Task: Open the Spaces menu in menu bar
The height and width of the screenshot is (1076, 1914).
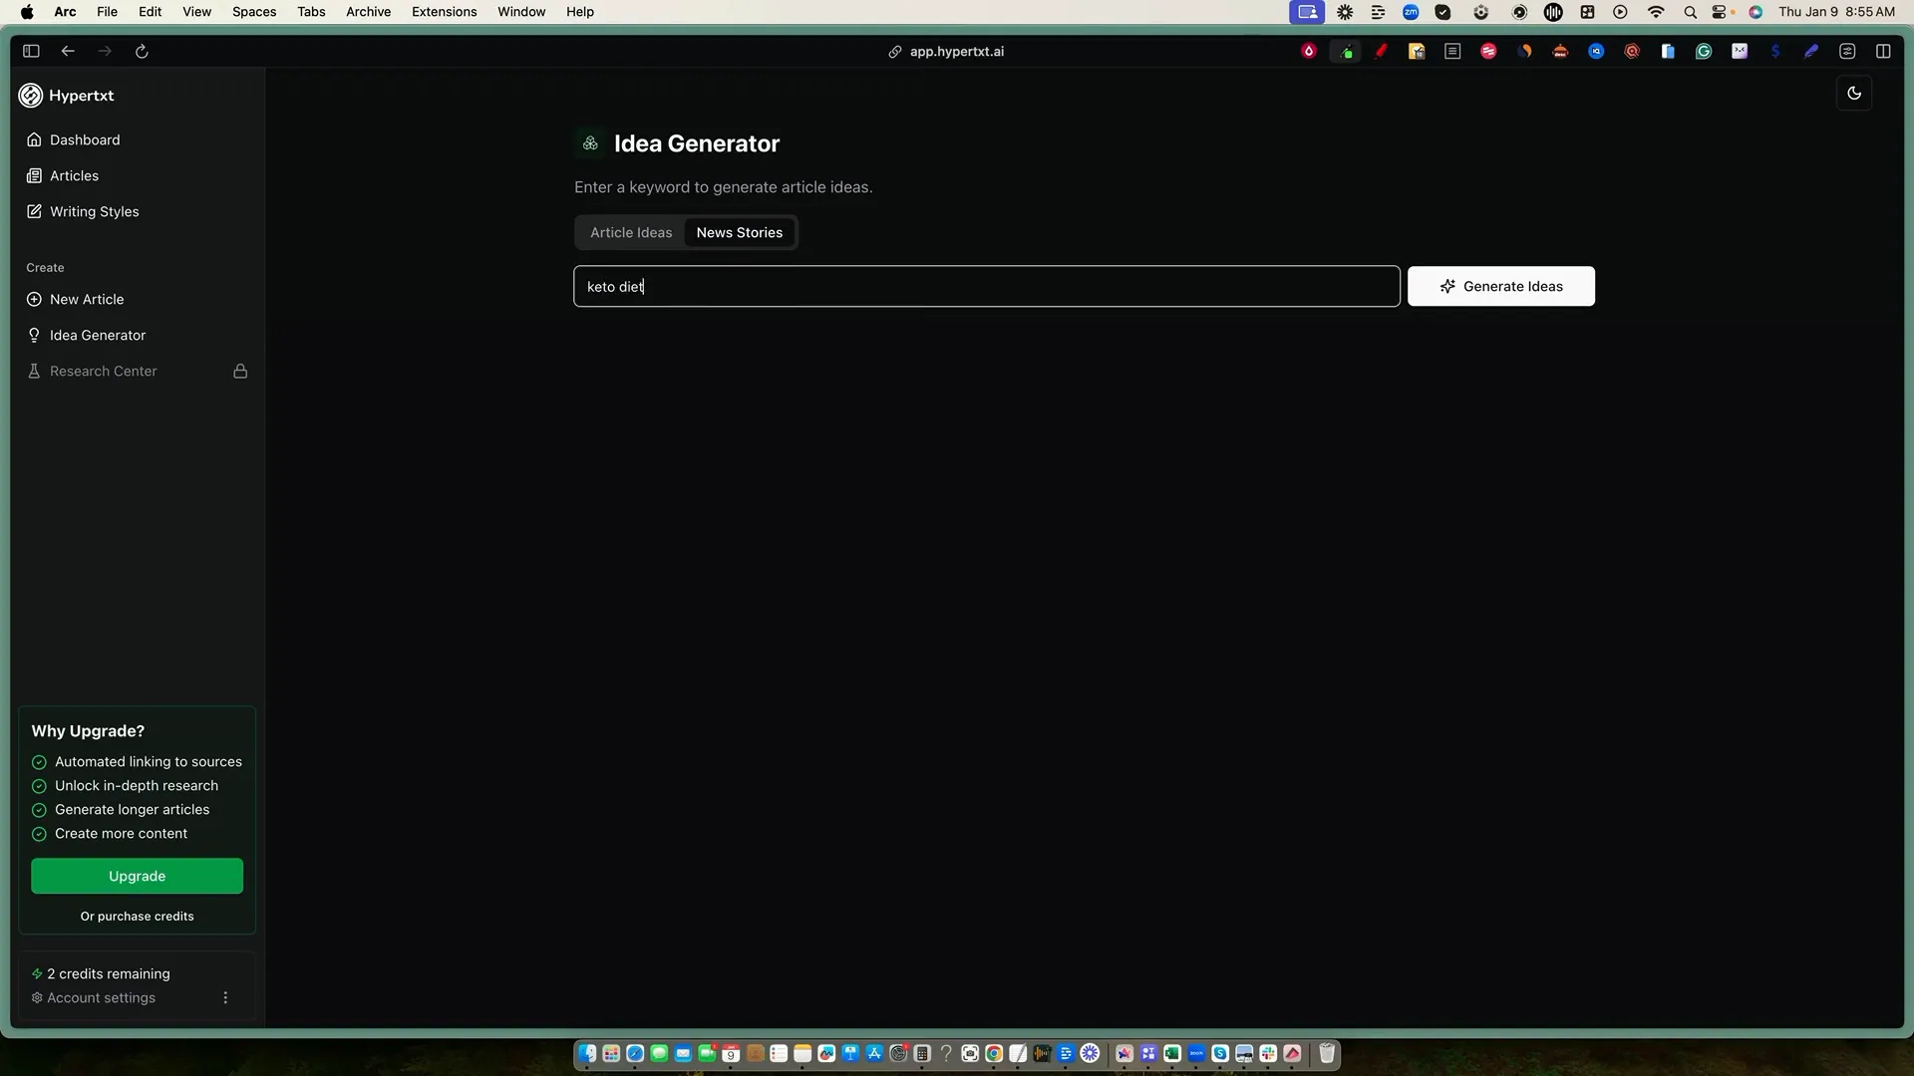Action: tap(253, 12)
